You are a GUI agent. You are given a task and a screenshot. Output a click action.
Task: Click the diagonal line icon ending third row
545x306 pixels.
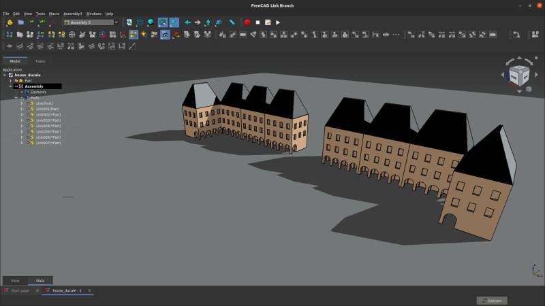point(132,46)
